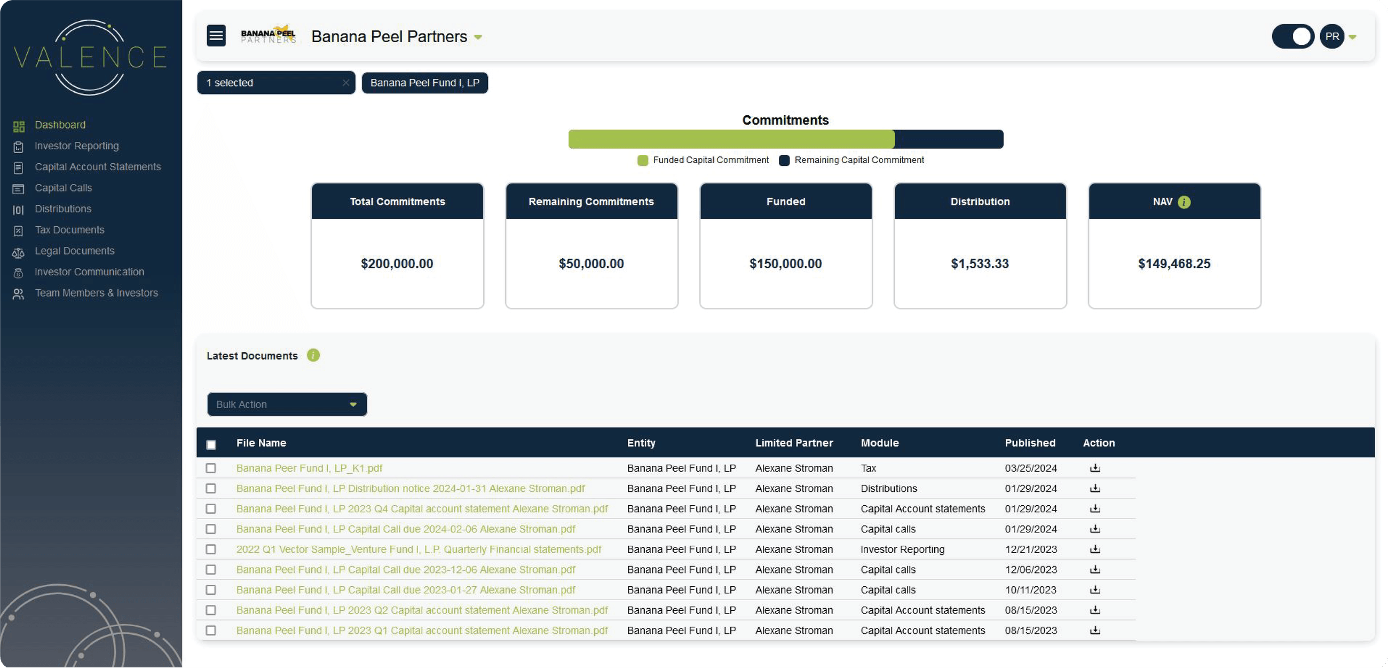The image size is (1388, 669).
Task: Open Banana Peel Fund I, LP Capital Call due 2024-02-06
Action: 405,529
